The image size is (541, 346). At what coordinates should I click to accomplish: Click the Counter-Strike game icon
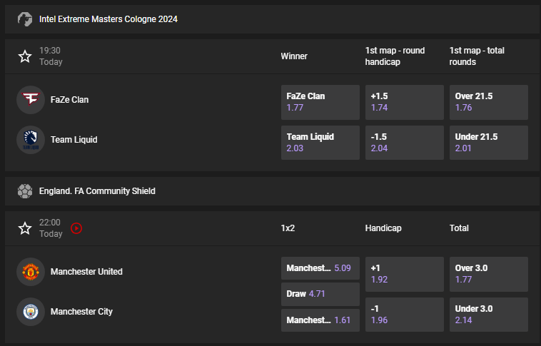click(x=25, y=19)
